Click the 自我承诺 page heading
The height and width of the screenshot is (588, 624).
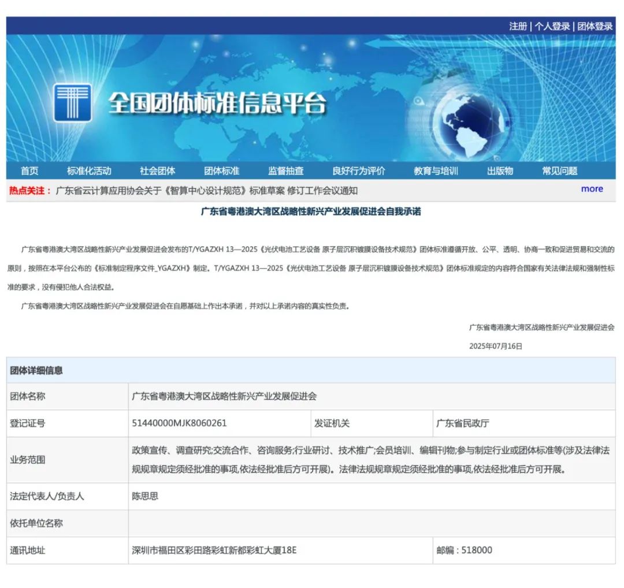coord(311,212)
